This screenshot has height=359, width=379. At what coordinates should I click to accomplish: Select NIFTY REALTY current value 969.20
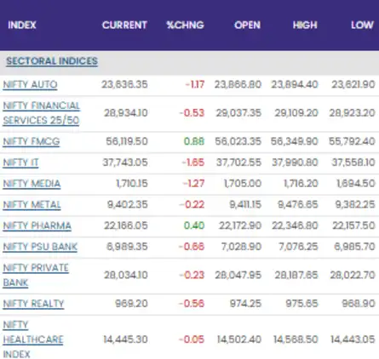coord(131,304)
